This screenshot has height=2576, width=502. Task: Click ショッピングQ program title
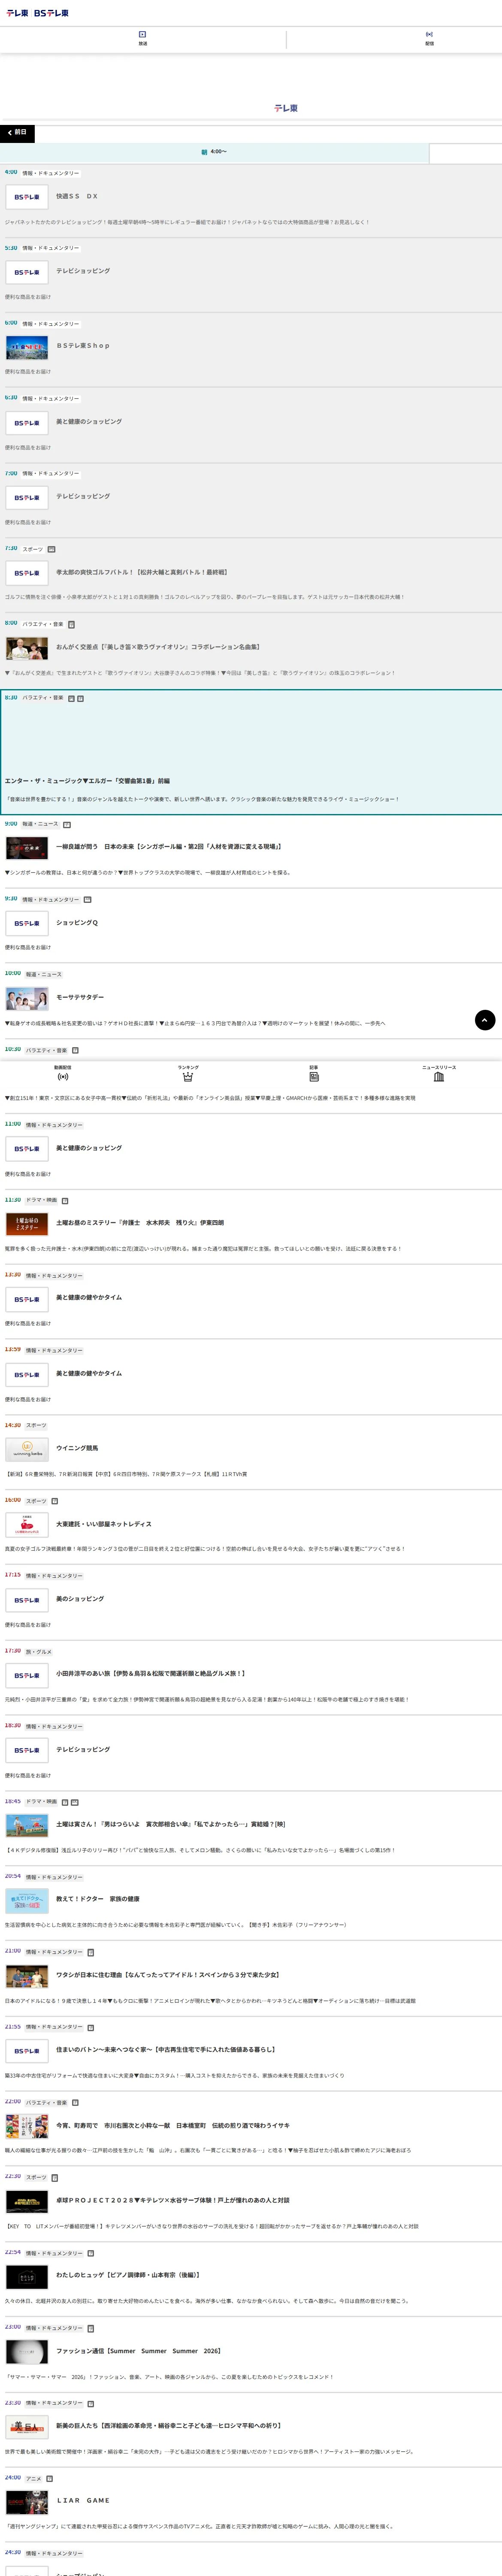tap(77, 923)
